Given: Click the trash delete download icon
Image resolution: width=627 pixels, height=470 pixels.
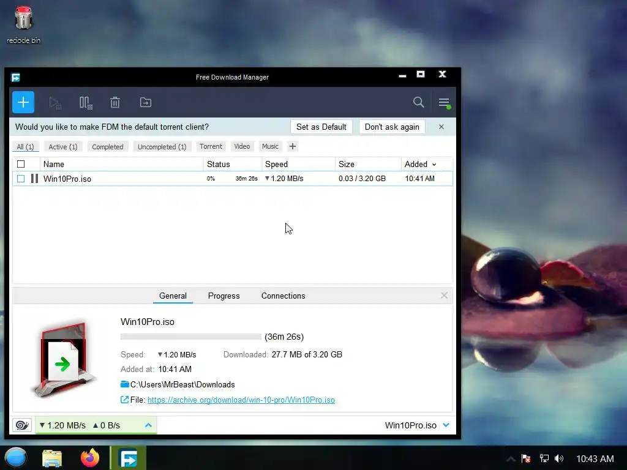Looking at the screenshot, I should point(115,102).
